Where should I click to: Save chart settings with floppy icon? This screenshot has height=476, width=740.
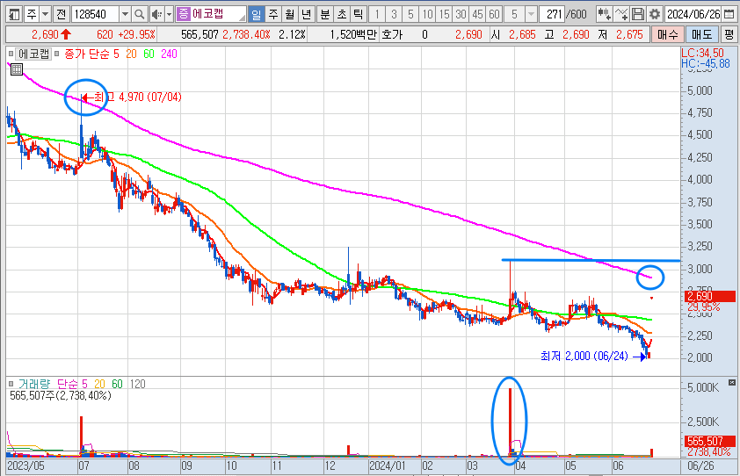point(637,14)
